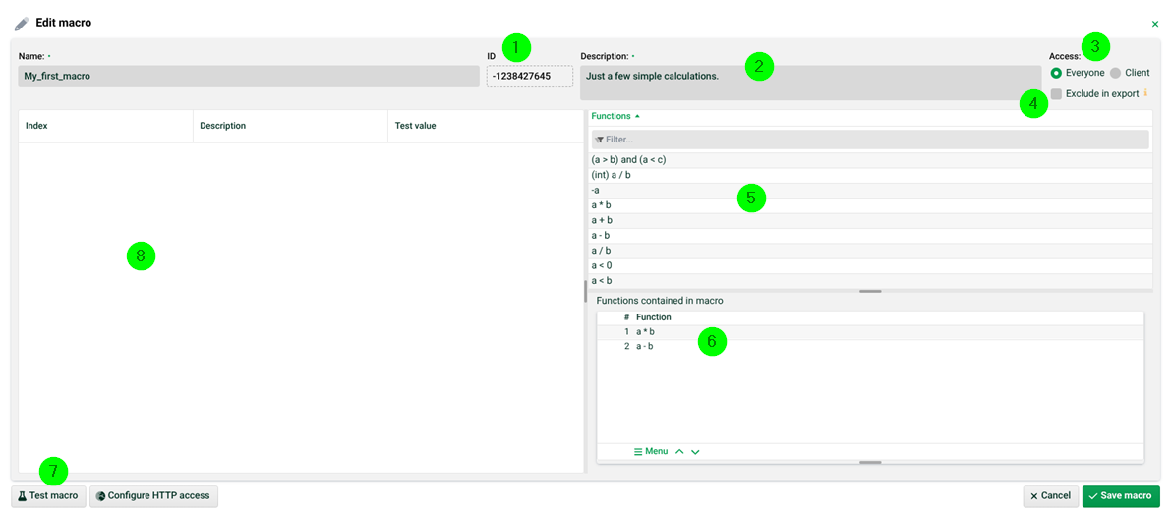Select the (int) a / b function
This screenshot has height=513, width=1171.
pyautogui.click(x=611, y=175)
